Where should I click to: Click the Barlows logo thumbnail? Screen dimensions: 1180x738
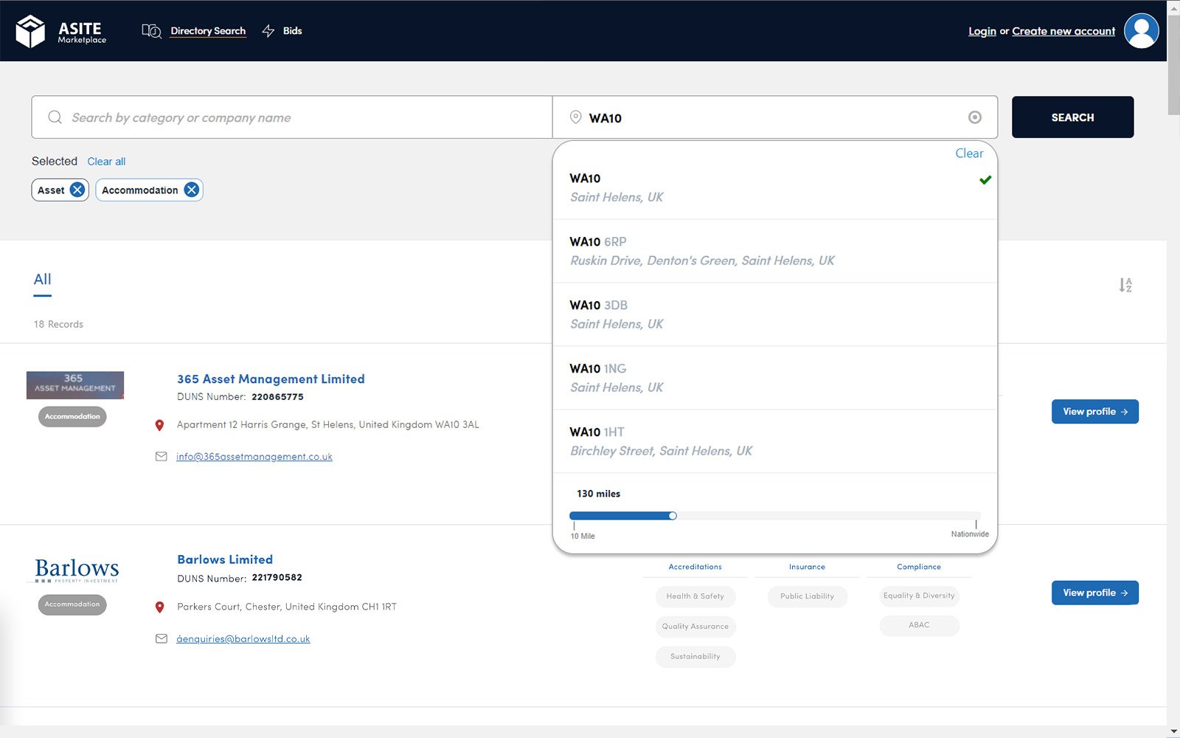(76, 570)
